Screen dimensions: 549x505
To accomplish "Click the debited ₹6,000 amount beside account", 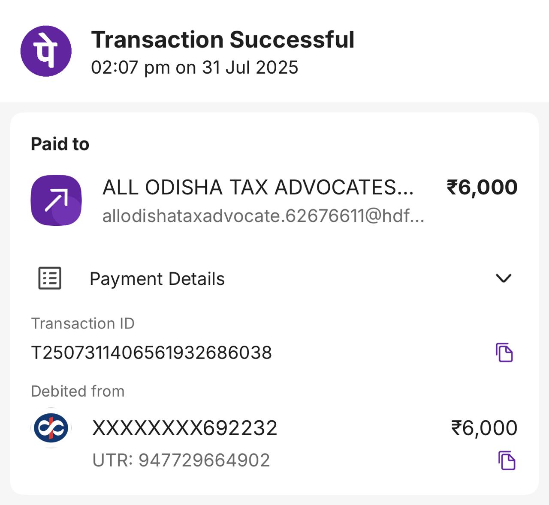I will pos(484,428).
